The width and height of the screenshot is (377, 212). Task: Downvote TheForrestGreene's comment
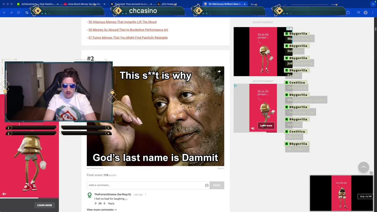(104, 203)
